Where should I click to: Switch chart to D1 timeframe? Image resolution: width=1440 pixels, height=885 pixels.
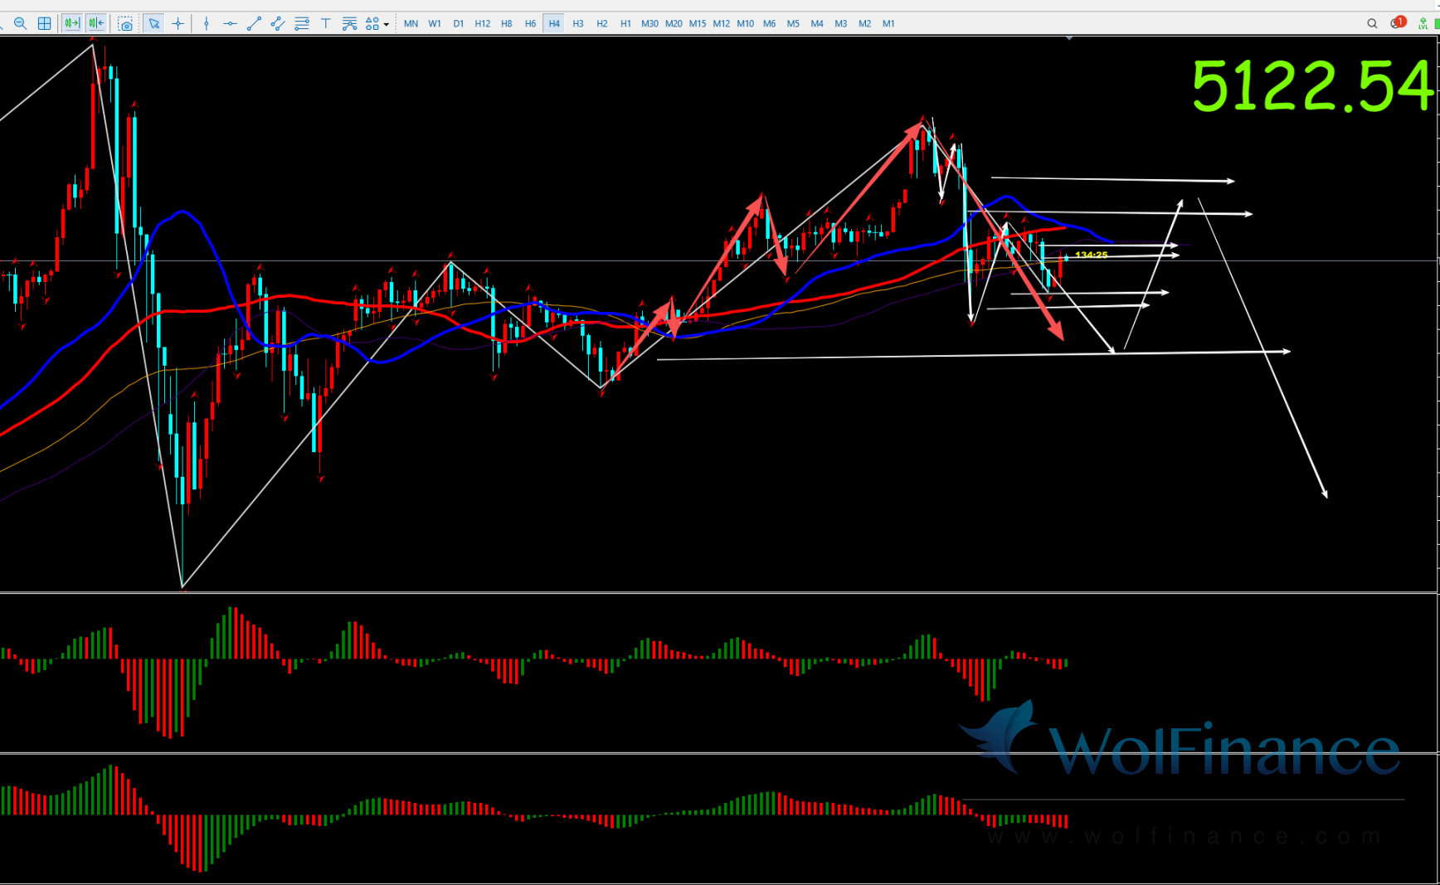point(459,23)
